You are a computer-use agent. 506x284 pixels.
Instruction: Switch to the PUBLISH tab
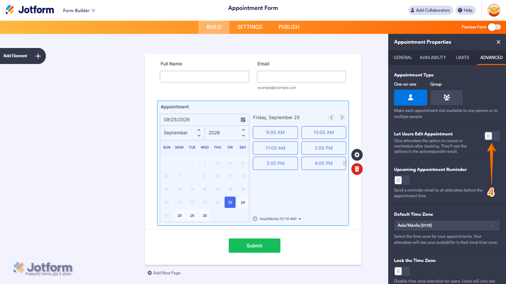coord(289,27)
